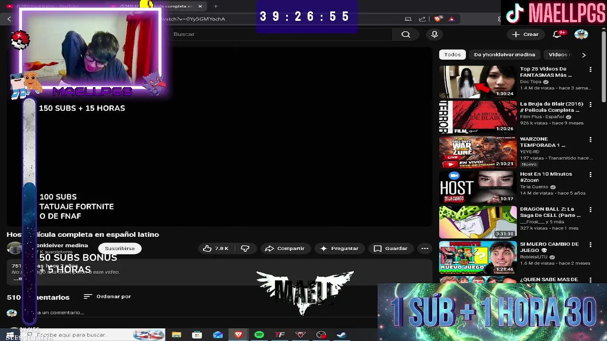
Task: Open the recording app icon left of Steam
Action: click(x=321, y=335)
